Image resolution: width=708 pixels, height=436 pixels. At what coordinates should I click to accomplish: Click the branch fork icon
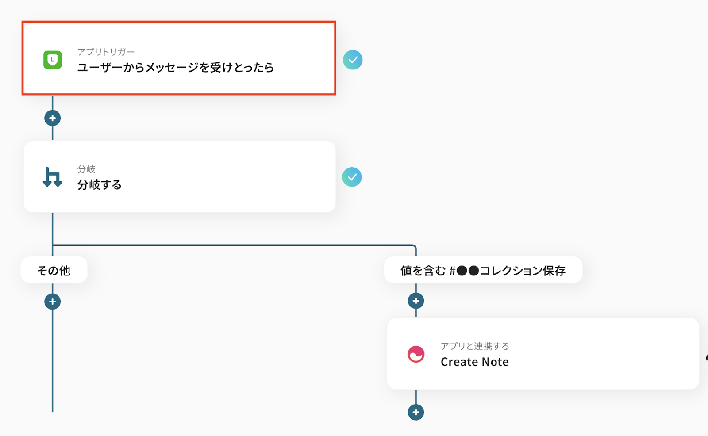[x=53, y=177]
